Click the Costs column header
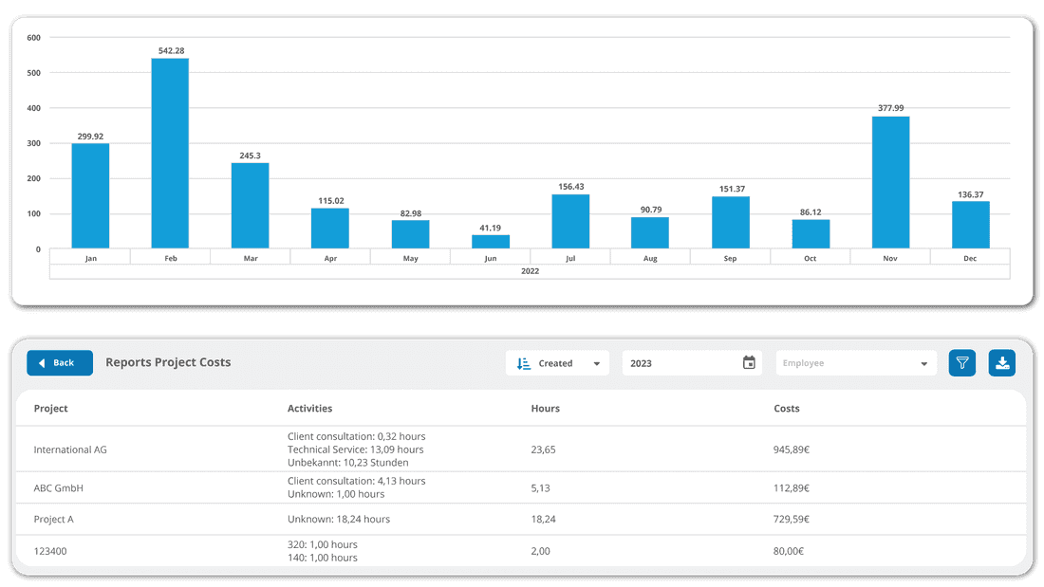Screen dimensions: 1044x587 pos(787,408)
